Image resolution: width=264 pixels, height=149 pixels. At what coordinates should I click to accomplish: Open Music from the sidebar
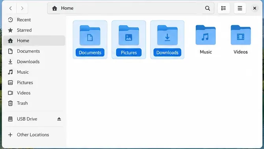(34, 72)
